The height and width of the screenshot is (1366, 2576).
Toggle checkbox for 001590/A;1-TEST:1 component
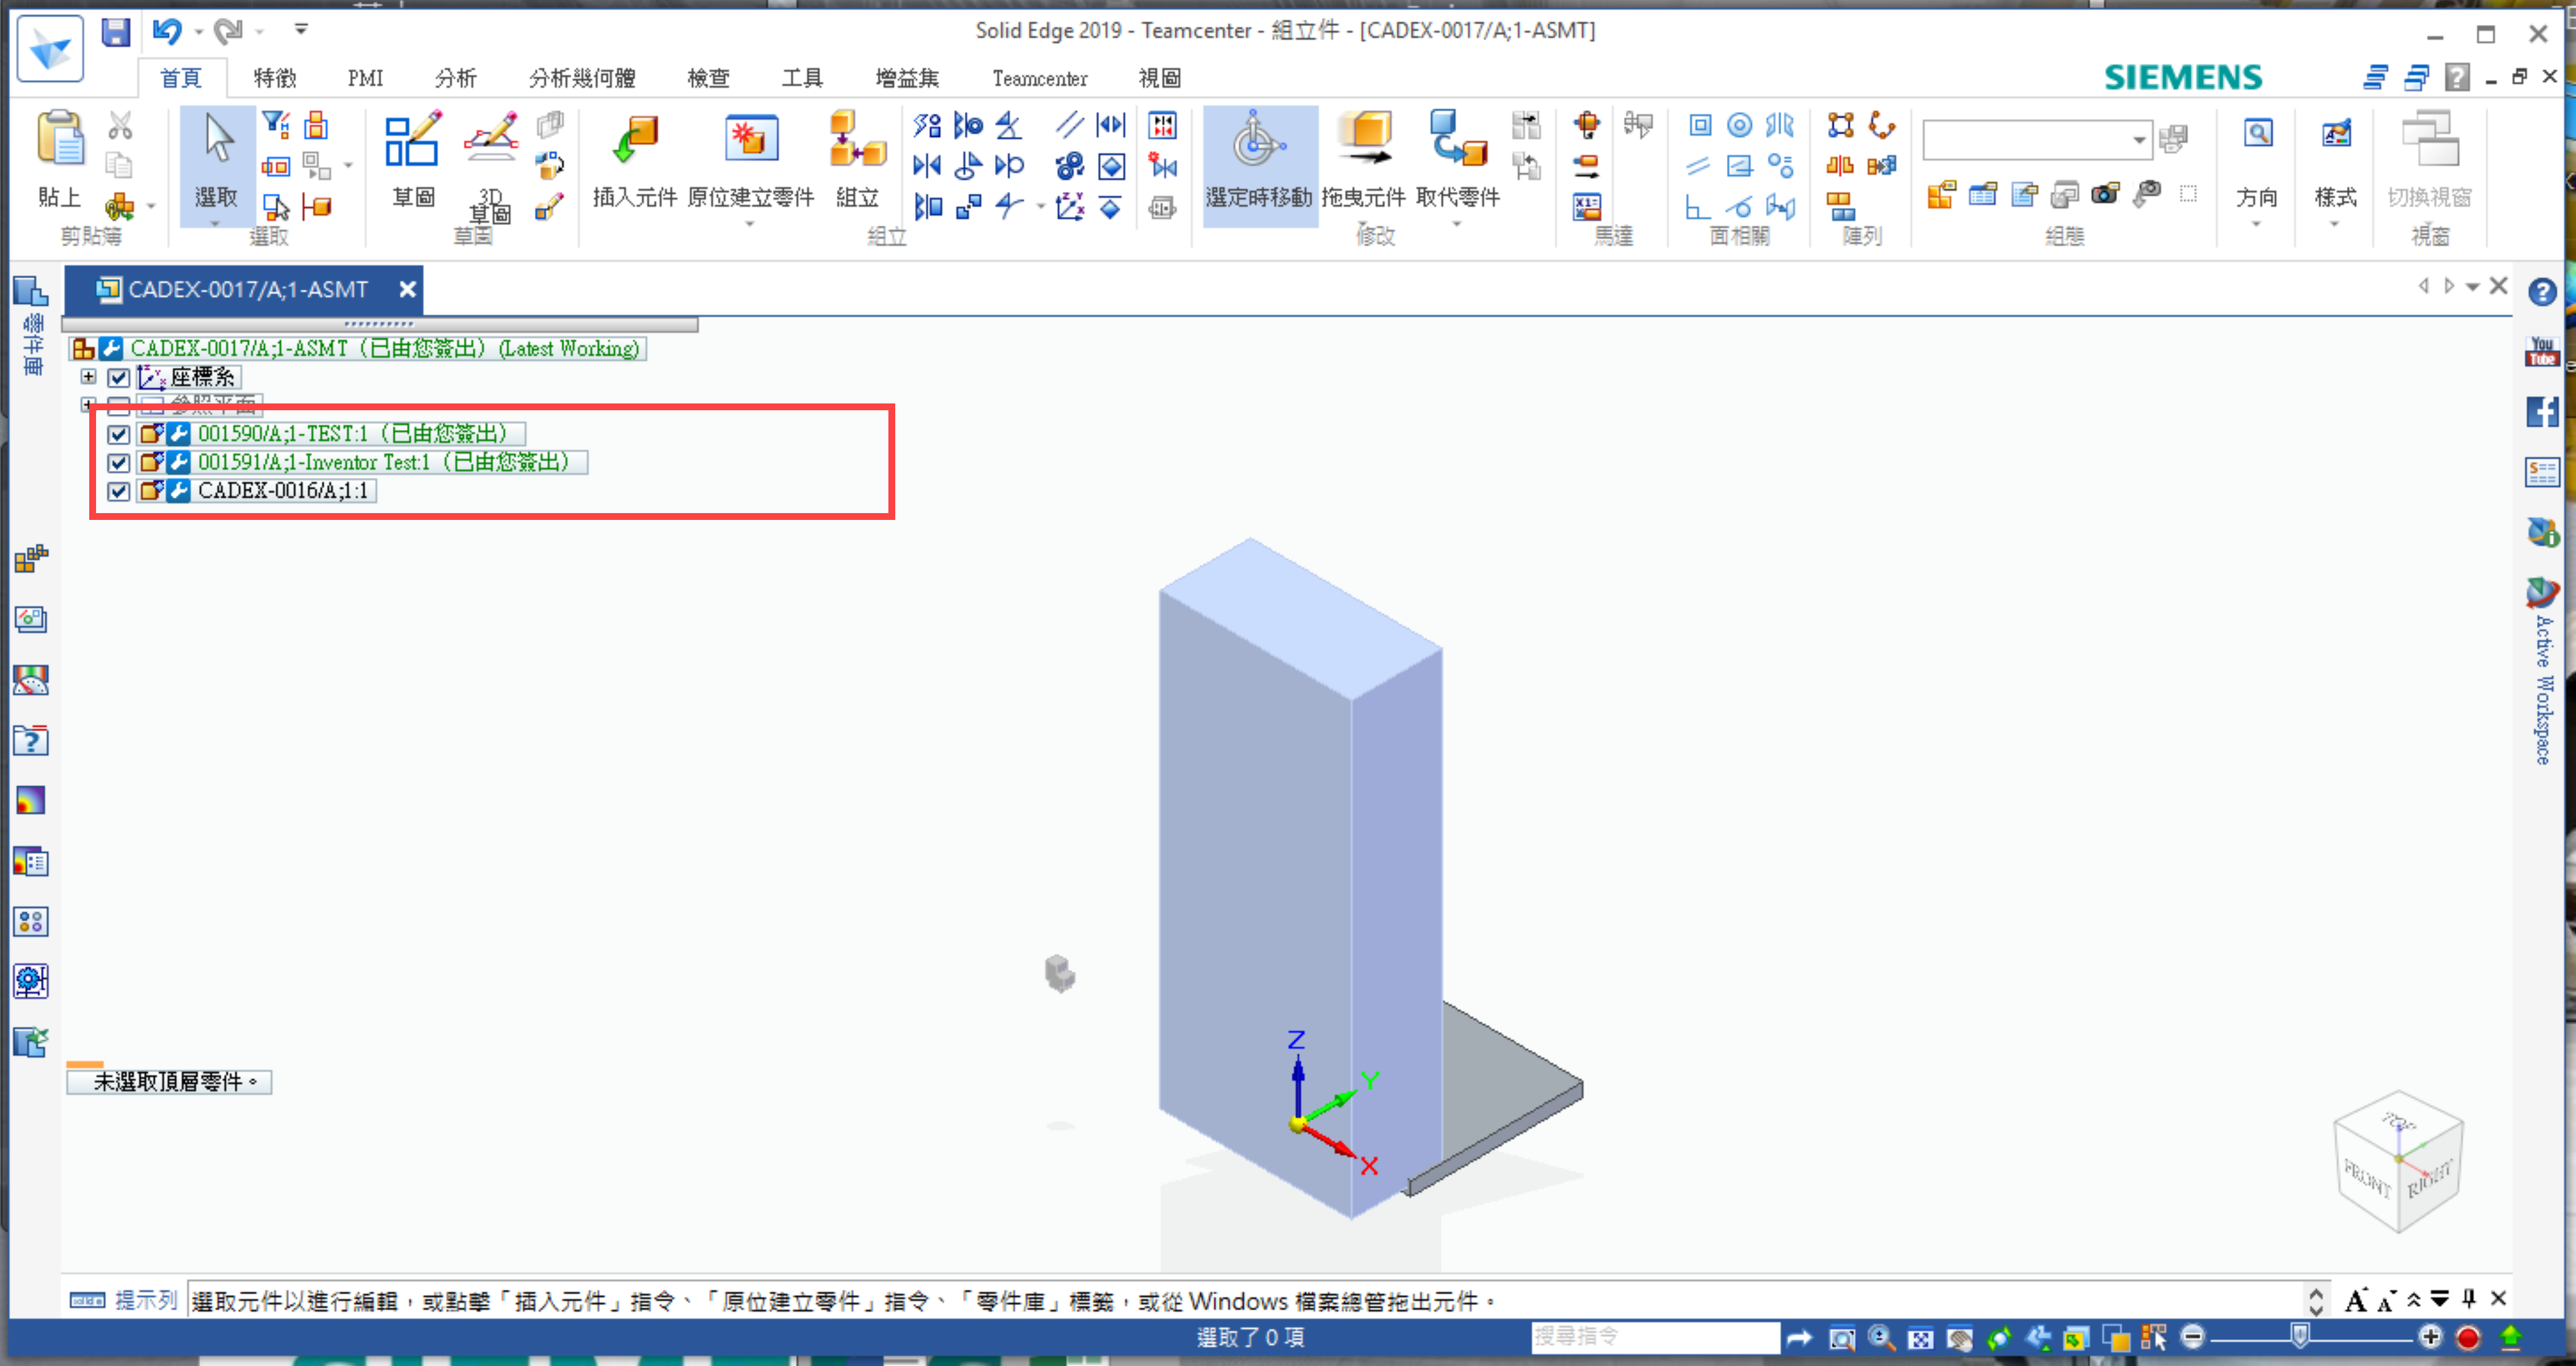(x=119, y=434)
